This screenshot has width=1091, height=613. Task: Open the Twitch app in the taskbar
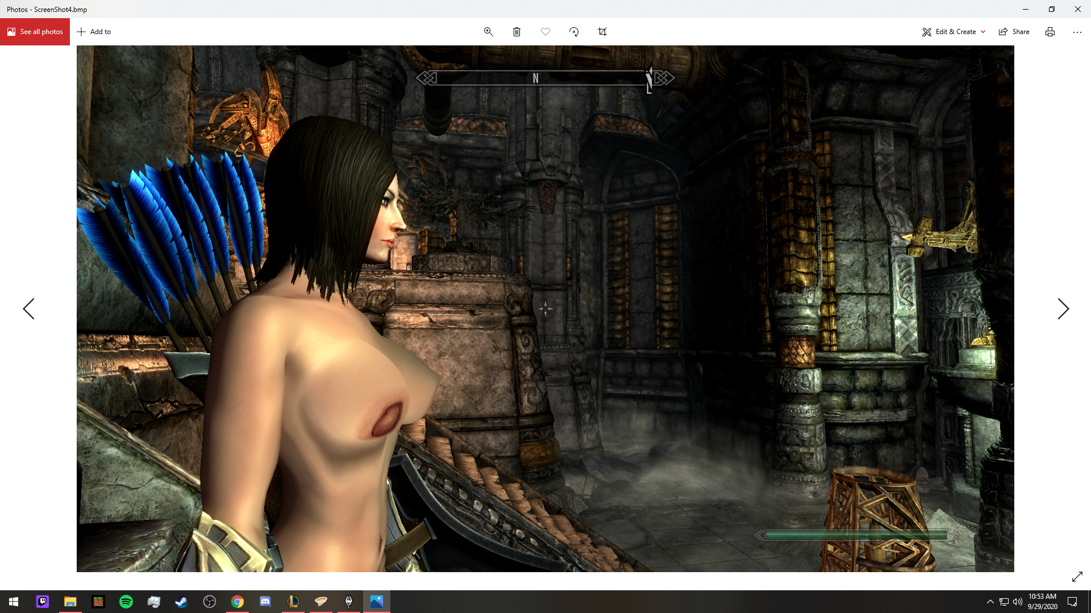click(43, 602)
